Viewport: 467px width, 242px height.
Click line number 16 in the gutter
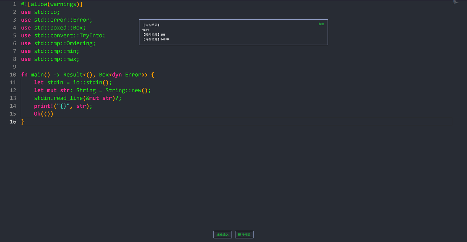(x=13, y=122)
